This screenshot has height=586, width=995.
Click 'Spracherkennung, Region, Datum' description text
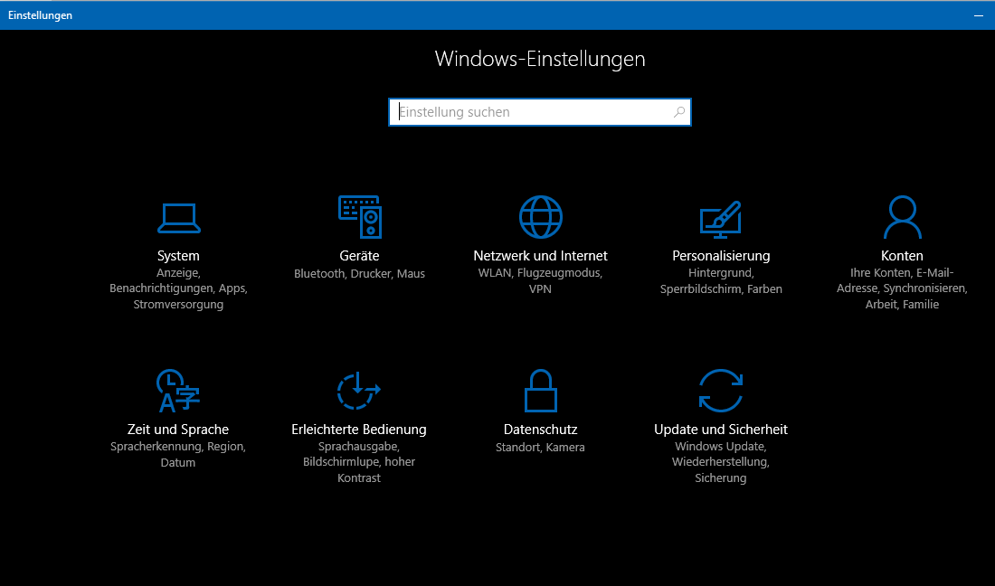pos(177,454)
